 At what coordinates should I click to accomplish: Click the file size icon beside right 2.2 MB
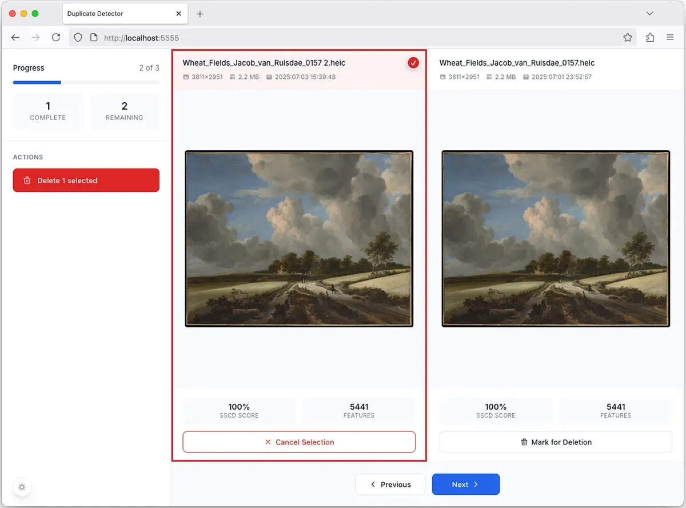(489, 77)
